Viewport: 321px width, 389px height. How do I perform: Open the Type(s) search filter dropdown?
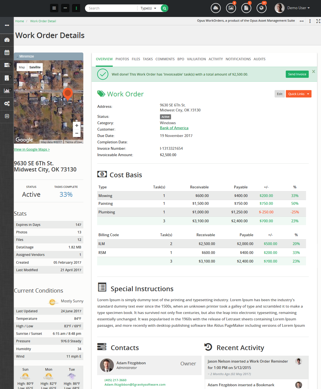coord(148,8)
